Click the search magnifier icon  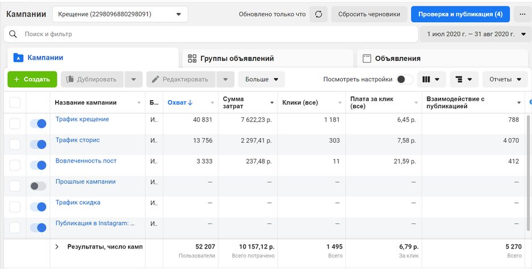[13, 34]
